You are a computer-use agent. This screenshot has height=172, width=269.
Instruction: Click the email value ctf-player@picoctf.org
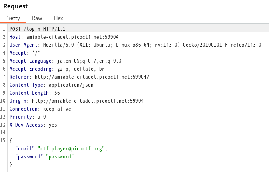(x=71, y=148)
